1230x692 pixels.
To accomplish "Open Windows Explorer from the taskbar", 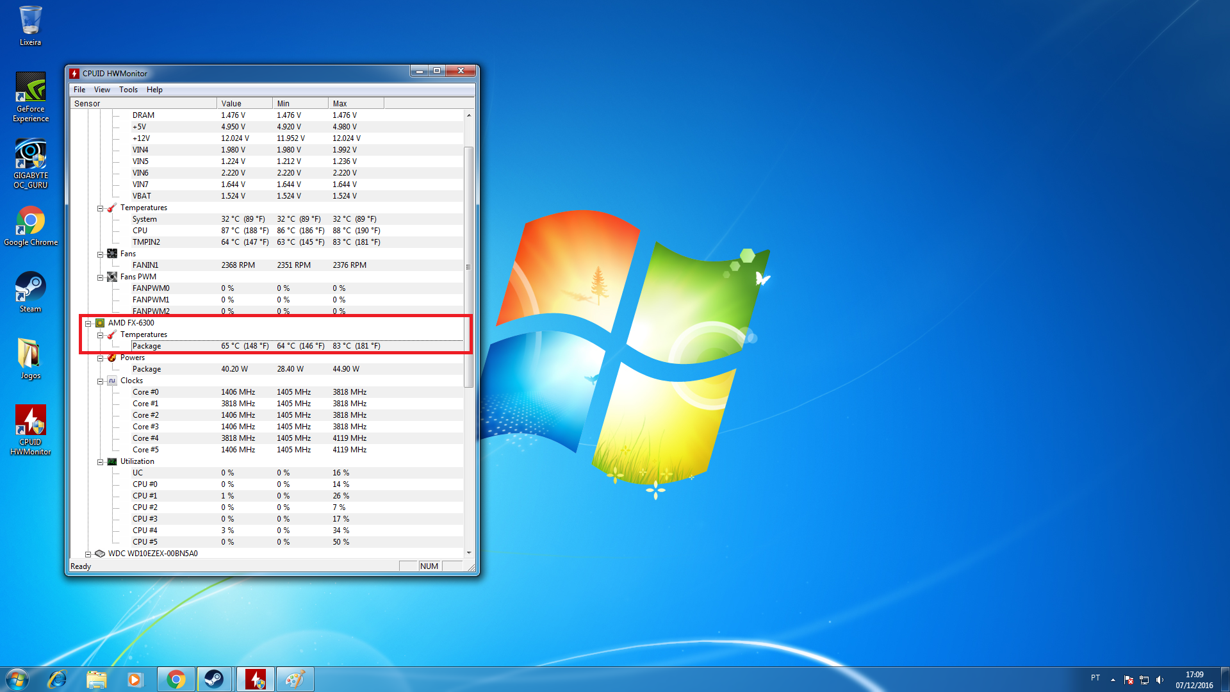I will pos(96,679).
